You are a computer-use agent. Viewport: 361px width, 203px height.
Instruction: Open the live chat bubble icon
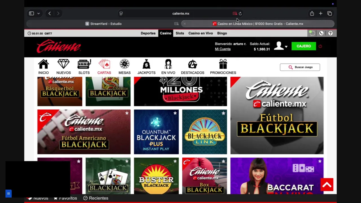click(312, 33)
